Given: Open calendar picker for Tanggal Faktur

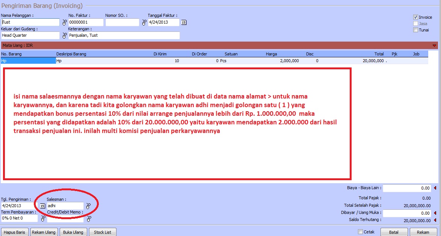Looking at the screenshot, I should (184, 22).
